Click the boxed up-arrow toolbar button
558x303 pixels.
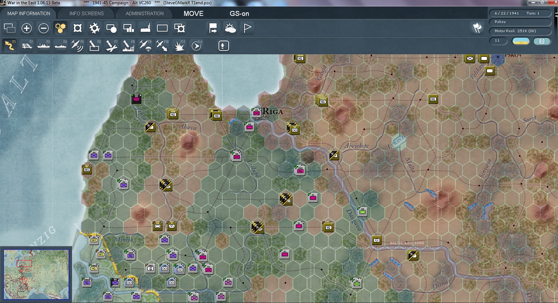click(x=223, y=46)
